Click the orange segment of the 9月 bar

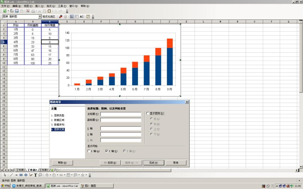coord(170,43)
